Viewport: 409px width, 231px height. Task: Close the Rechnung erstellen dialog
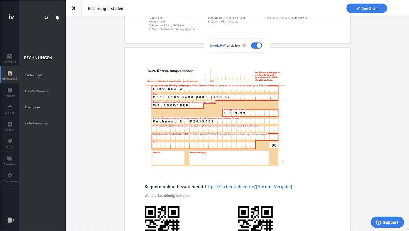[74, 8]
